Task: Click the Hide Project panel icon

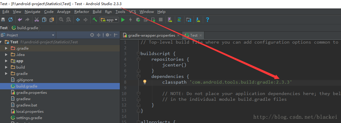Action: coord(116,35)
